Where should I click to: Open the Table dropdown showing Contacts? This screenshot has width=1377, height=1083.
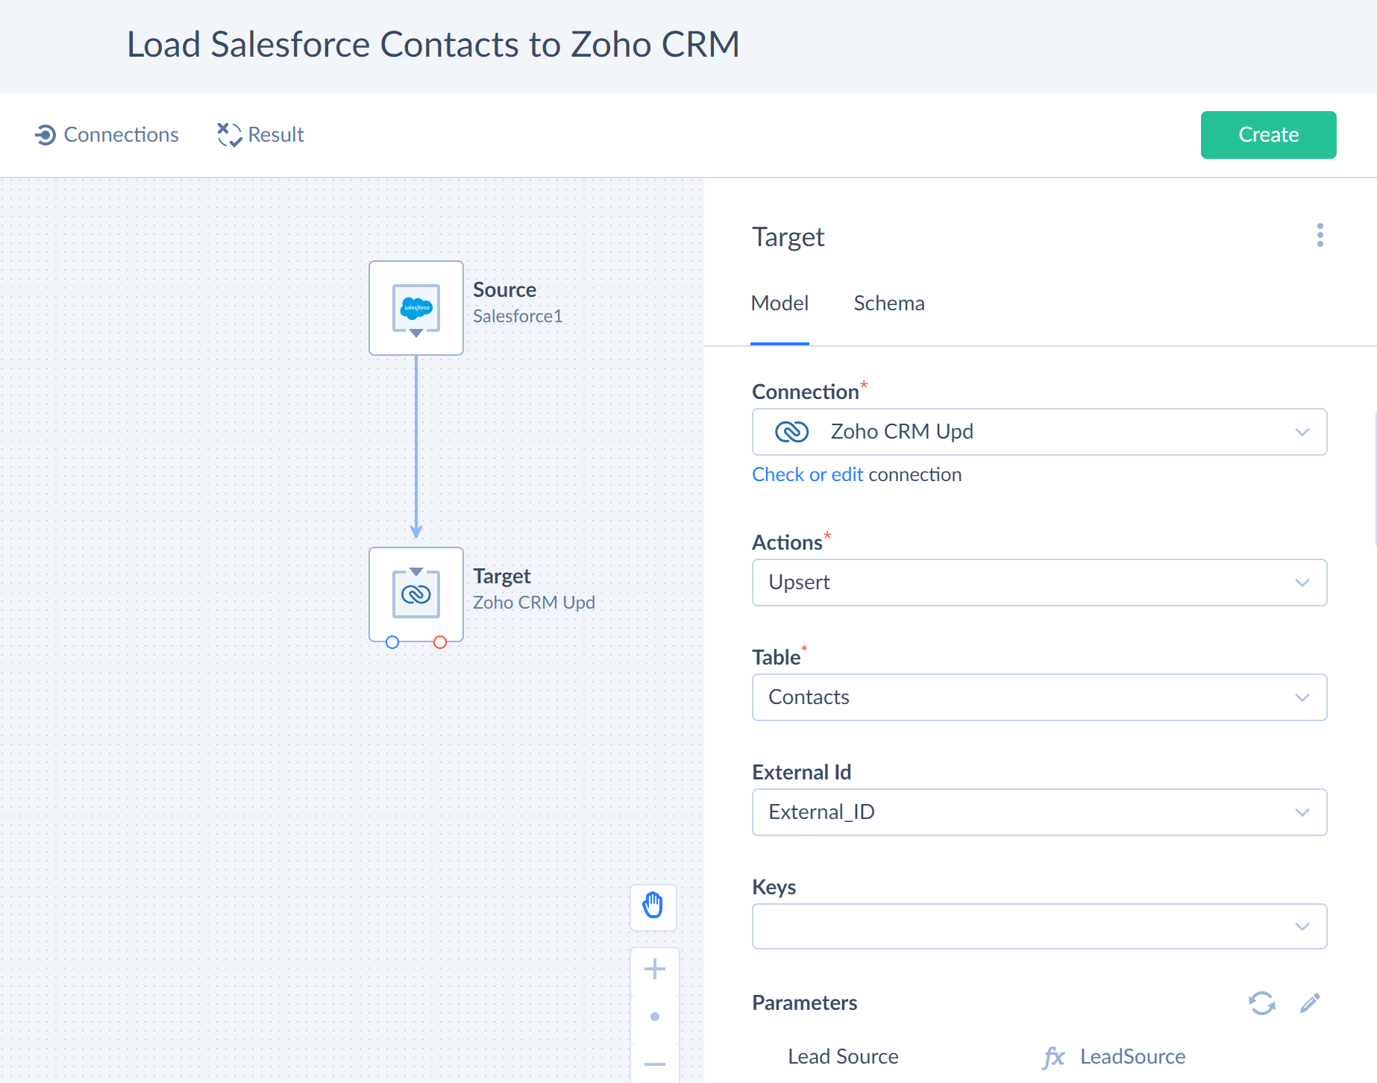(x=1039, y=697)
